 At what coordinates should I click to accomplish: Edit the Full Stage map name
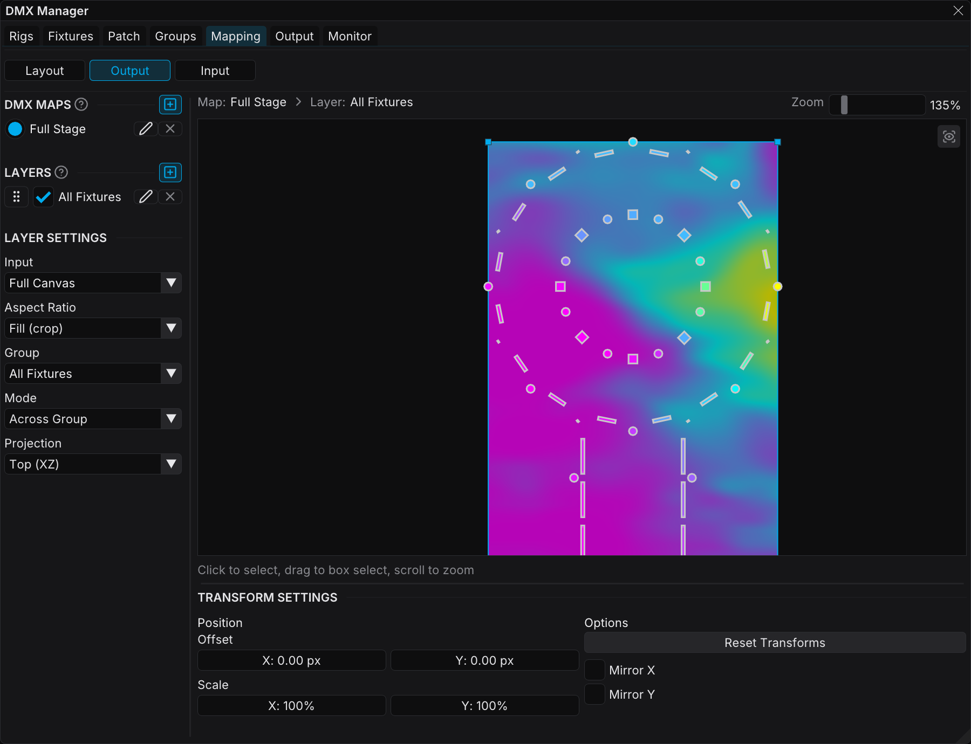pyautogui.click(x=146, y=129)
